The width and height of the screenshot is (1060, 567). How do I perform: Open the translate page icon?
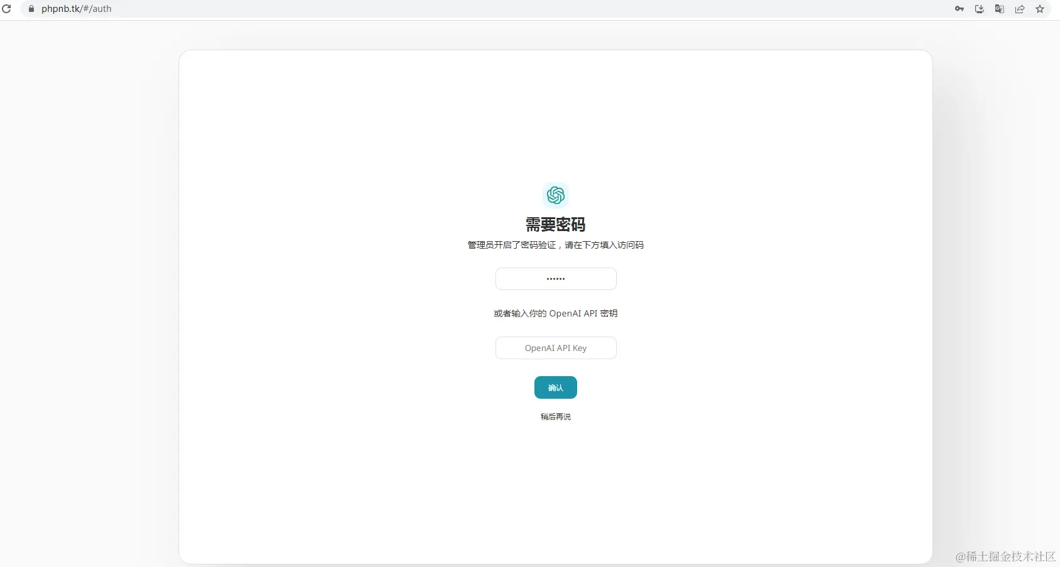pyautogui.click(x=1000, y=9)
